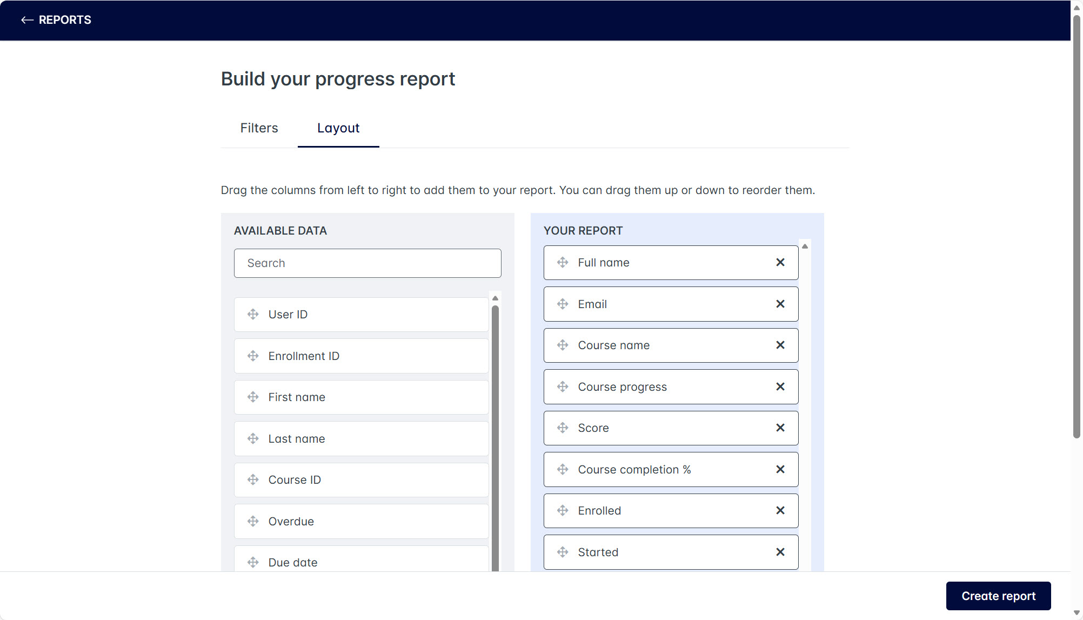Switch to the Filters tab
Viewport: 1083px width, 620px height.
pyautogui.click(x=259, y=128)
